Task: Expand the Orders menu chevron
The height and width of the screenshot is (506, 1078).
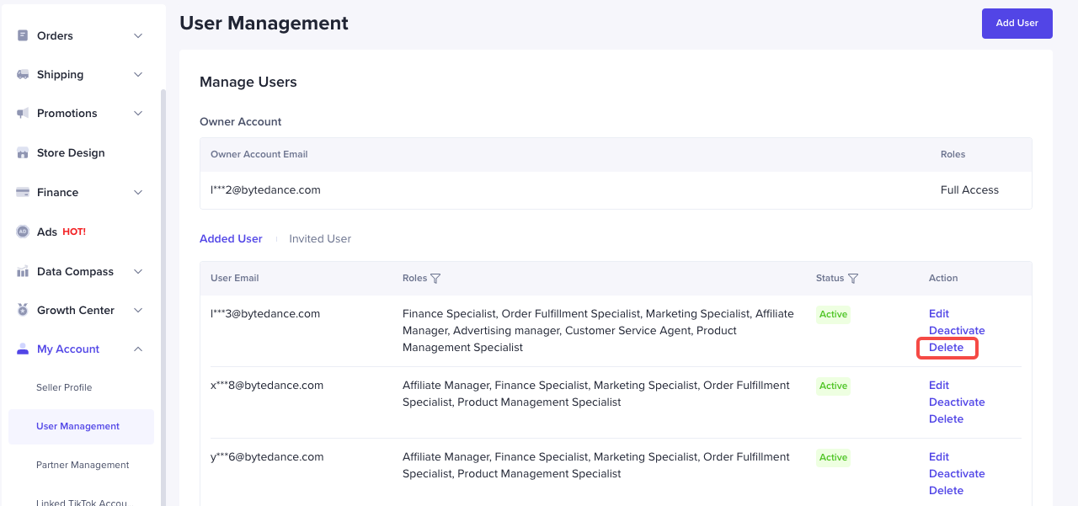Action: click(138, 36)
